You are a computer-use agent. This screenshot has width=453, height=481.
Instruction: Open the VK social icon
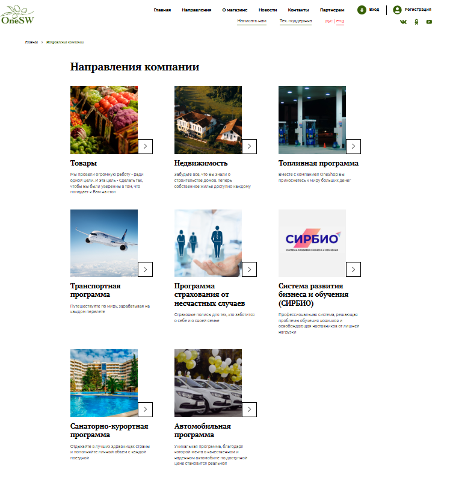pyautogui.click(x=403, y=22)
